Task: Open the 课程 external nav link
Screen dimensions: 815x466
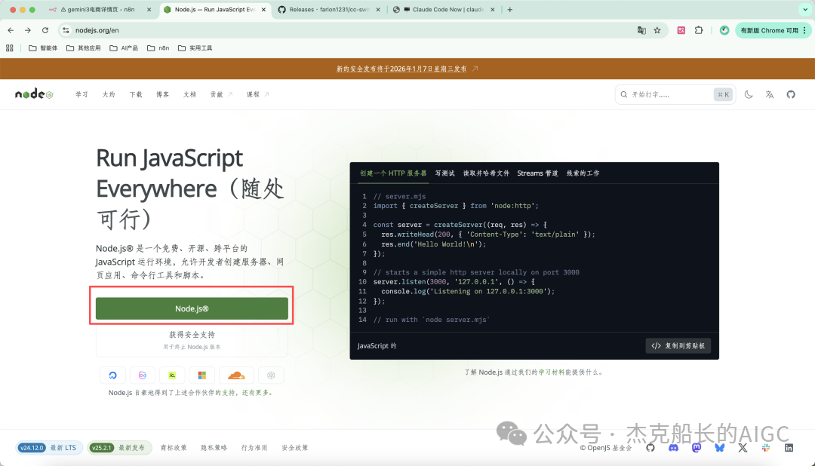Action: point(257,94)
